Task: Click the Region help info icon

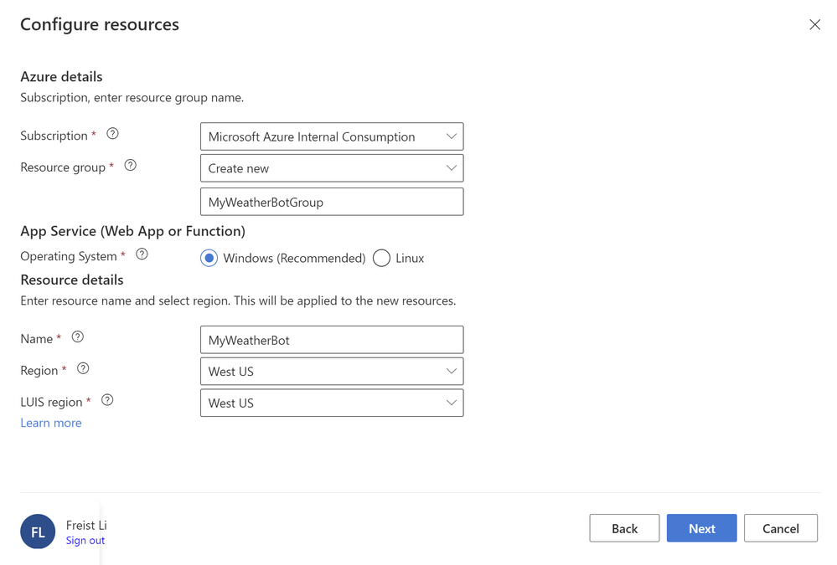Action: click(83, 368)
